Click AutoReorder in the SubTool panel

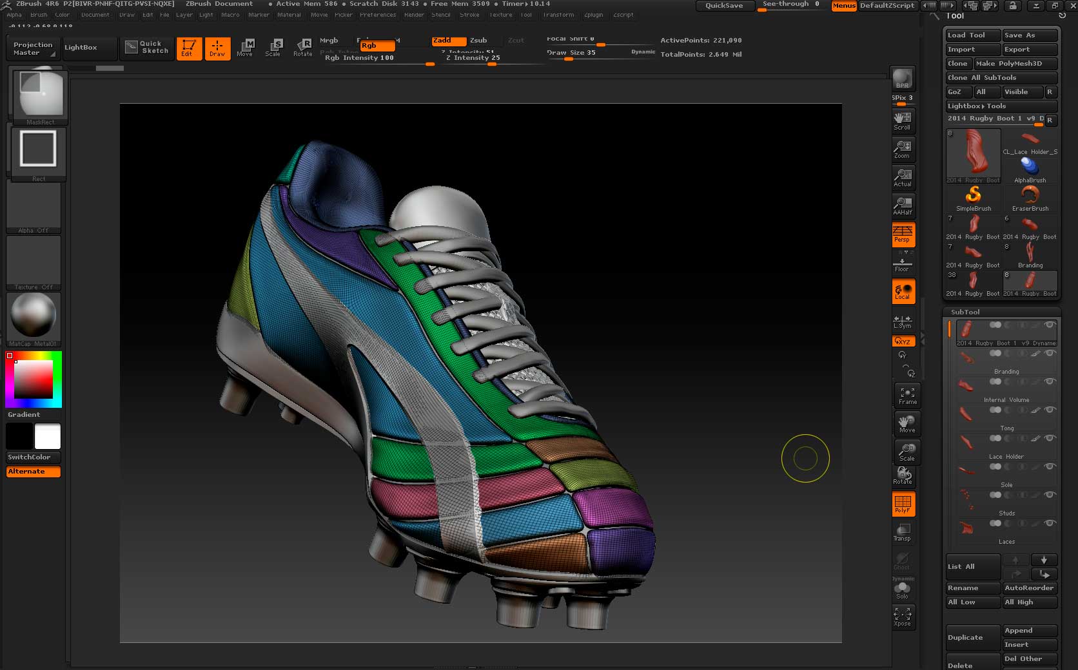click(x=1030, y=588)
